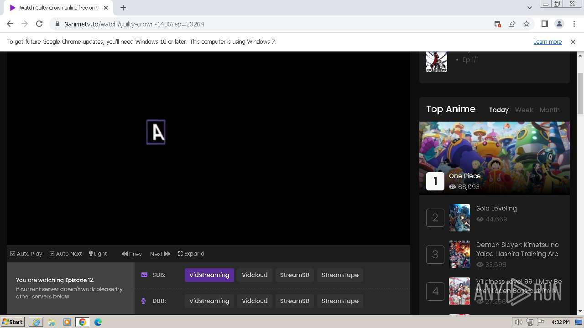The image size is (584, 328).
Task: Click the media control icon in address bar
Action: [497, 24]
